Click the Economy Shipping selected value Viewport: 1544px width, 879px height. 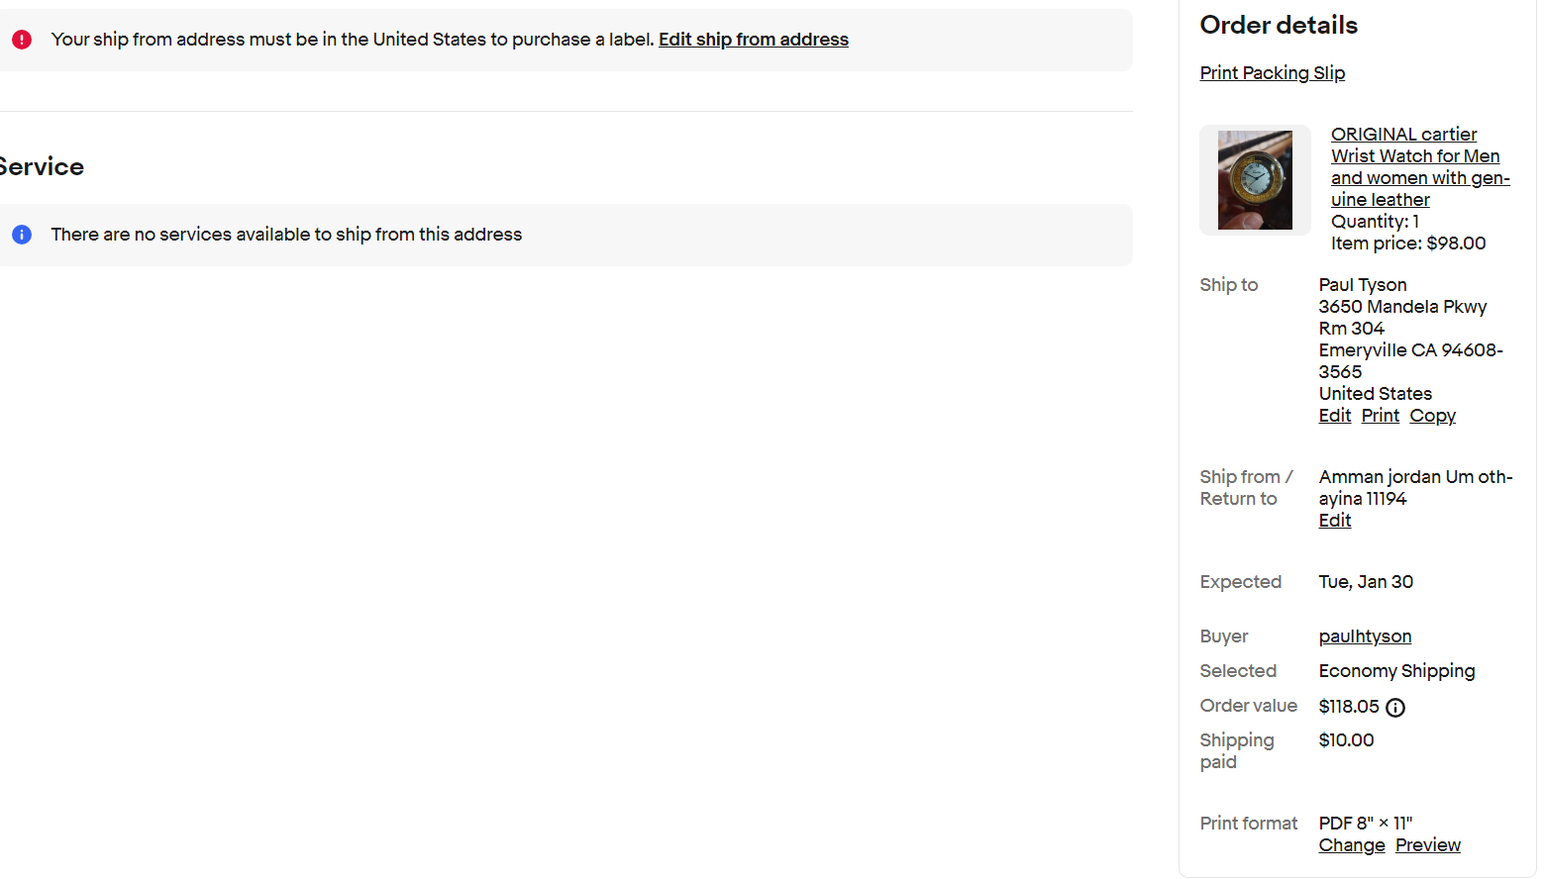tap(1396, 671)
